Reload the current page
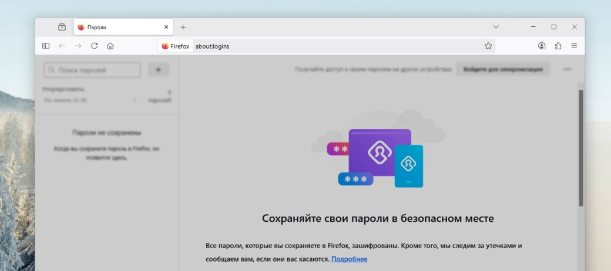The image size is (611, 271). 94,46
